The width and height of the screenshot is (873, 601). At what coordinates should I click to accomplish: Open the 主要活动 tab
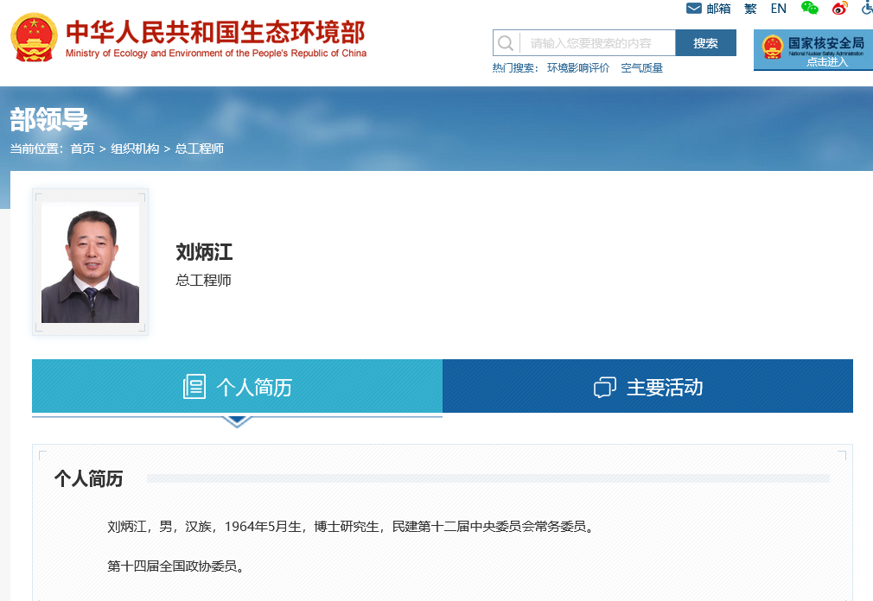[x=647, y=387]
